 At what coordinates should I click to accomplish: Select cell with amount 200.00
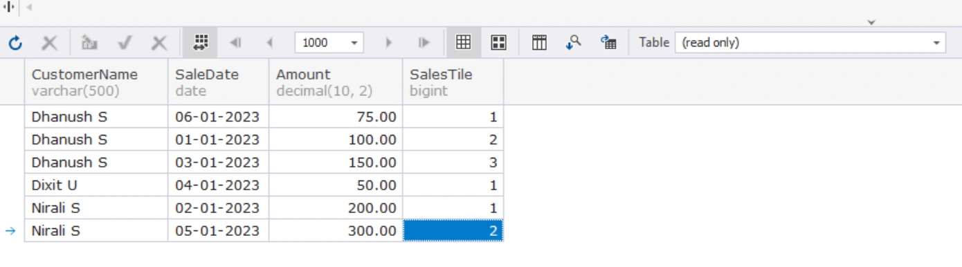(336, 208)
